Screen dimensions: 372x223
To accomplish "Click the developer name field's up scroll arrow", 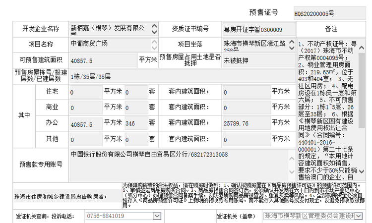I will [x=154, y=26].
